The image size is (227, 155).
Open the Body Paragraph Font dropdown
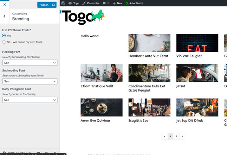click(30, 100)
